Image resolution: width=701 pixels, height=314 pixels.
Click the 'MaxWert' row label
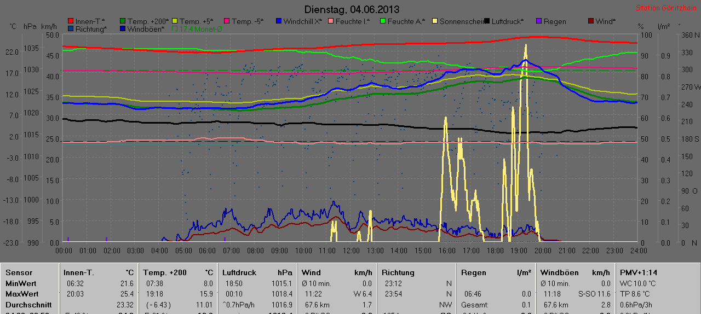[x=21, y=294]
